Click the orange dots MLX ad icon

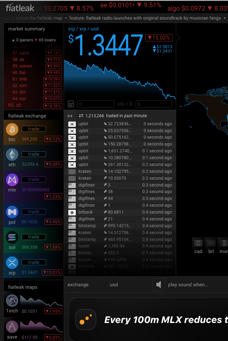tap(86, 320)
